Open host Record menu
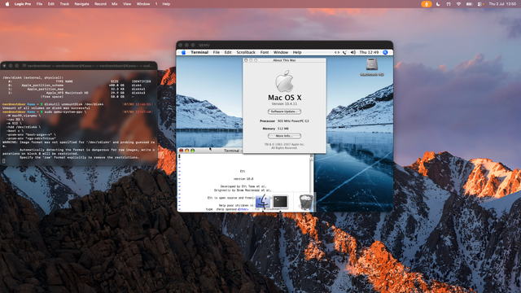The width and height of the screenshot is (521, 293). pyautogui.click(x=100, y=4)
